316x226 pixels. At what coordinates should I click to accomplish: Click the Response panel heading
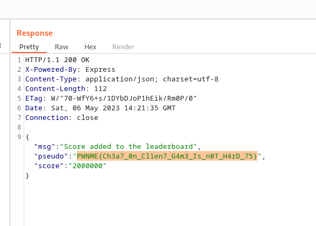34,33
